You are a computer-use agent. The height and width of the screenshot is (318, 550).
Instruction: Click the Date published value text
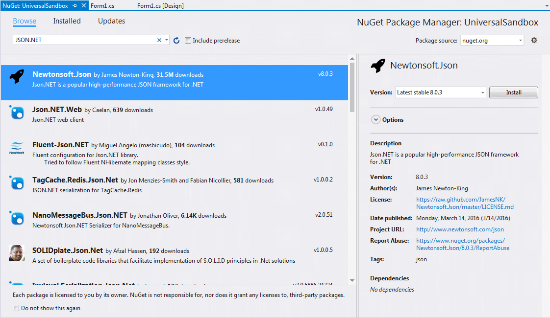point(463,218)
